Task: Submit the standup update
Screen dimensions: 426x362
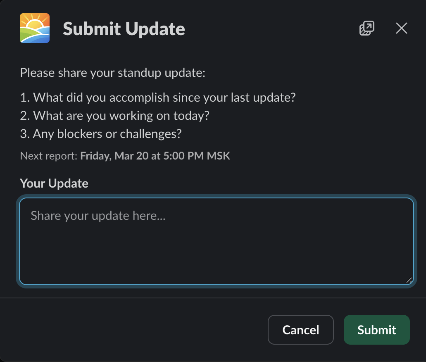Action: click(376, 330)
